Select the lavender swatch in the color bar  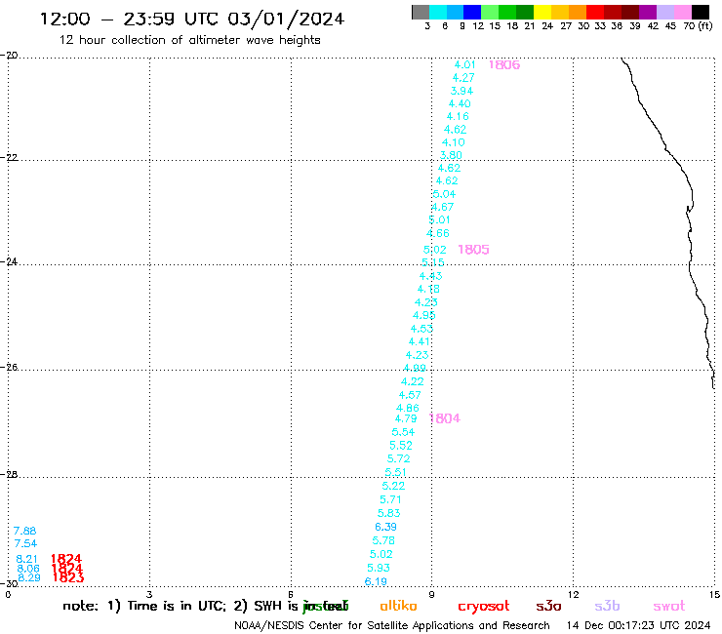click(665, 12)
